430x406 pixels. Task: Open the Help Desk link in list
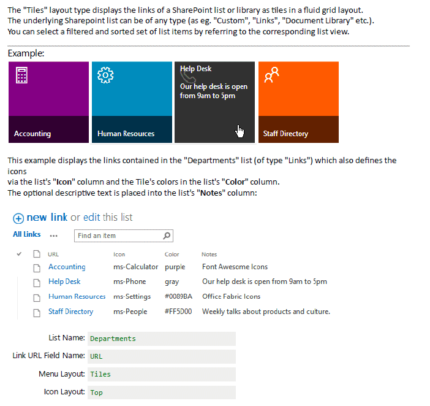[x=64, y=282]
